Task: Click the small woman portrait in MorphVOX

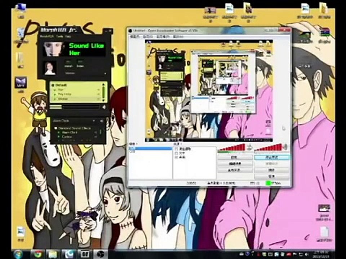Action: pos(50,68)
